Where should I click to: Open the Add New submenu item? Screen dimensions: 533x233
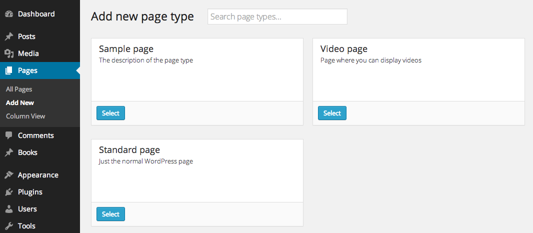(20, 102)
